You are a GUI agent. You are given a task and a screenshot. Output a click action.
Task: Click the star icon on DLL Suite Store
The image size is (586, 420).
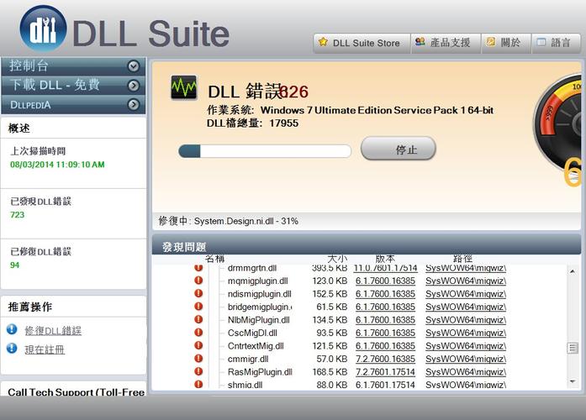coord(323,42)
